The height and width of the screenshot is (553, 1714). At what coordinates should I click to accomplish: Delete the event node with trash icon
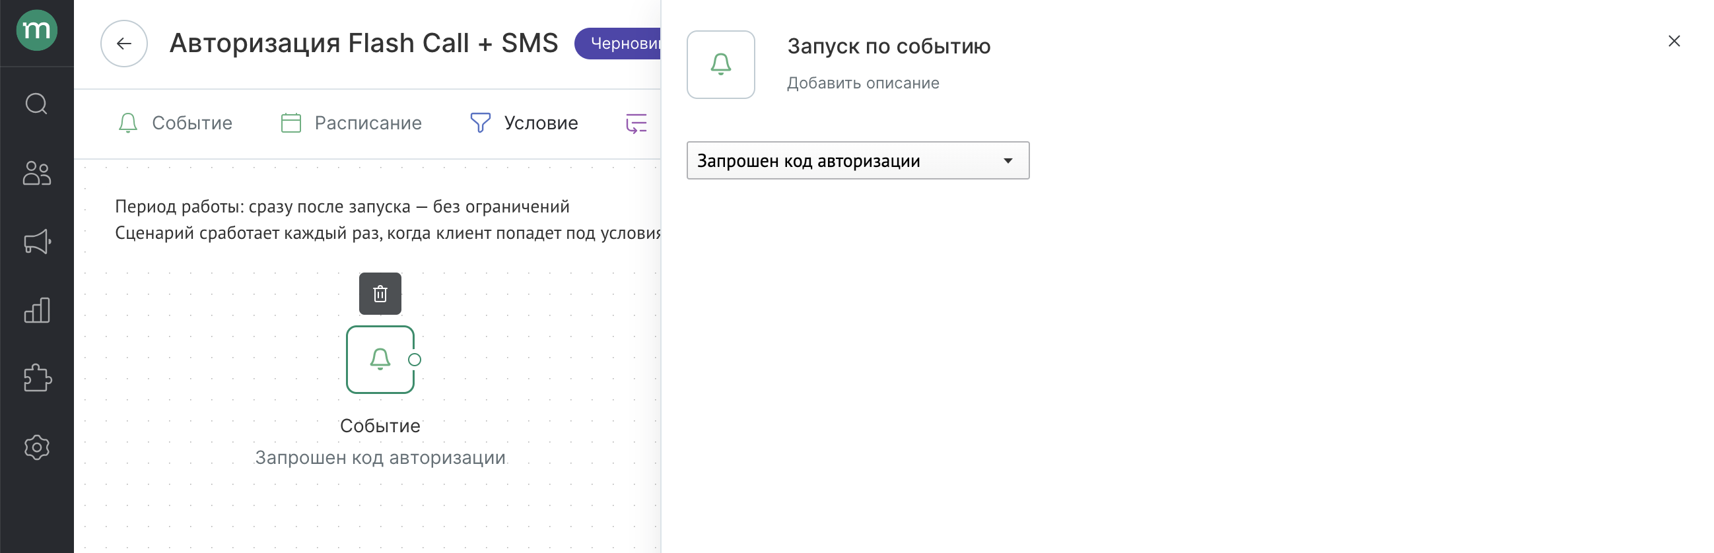coord(380,294)
